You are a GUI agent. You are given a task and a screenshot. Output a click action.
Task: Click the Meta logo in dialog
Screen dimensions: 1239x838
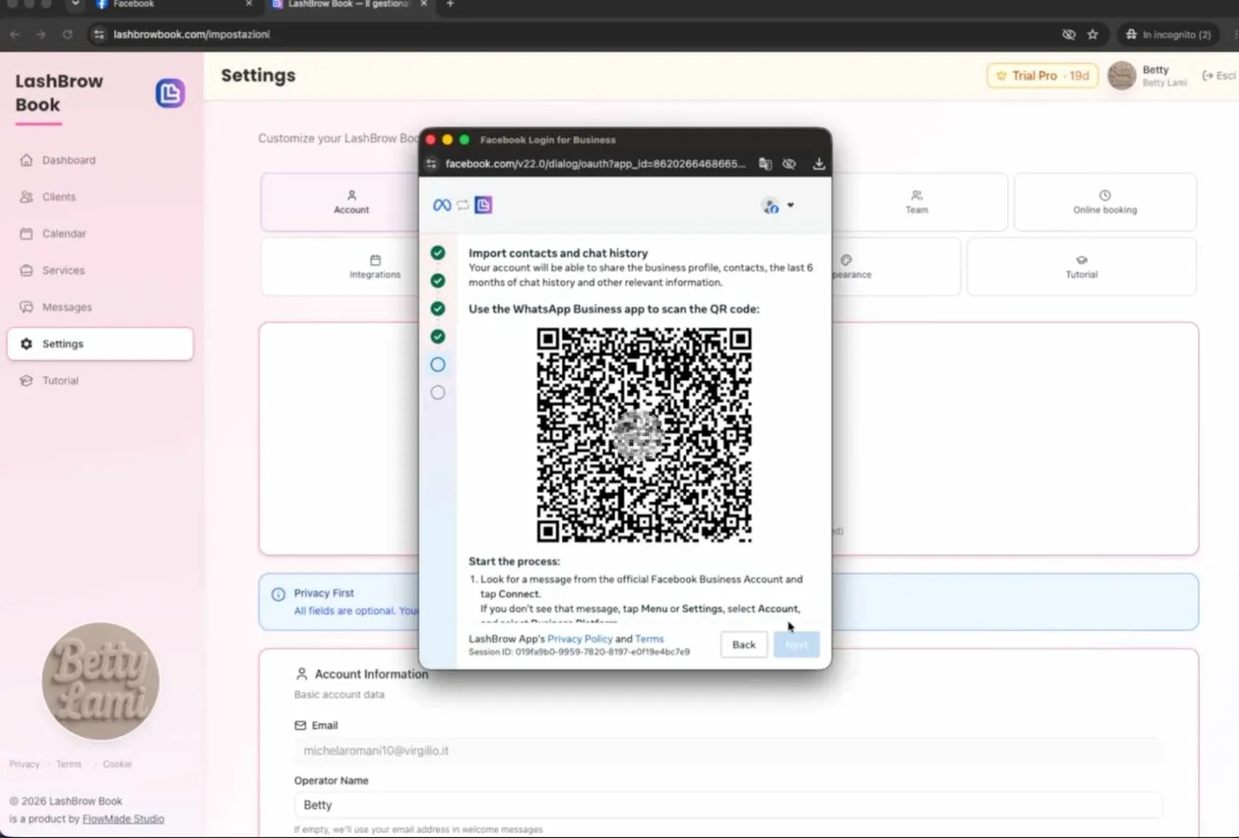coord(442,205)
